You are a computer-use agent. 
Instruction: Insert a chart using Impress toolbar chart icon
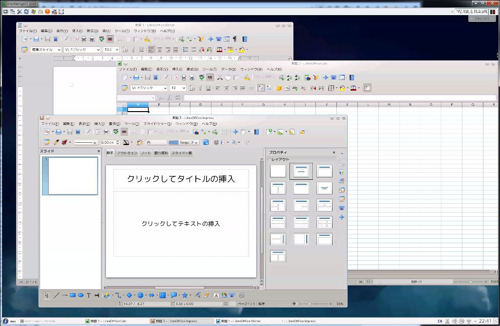(x=196, y=132)
